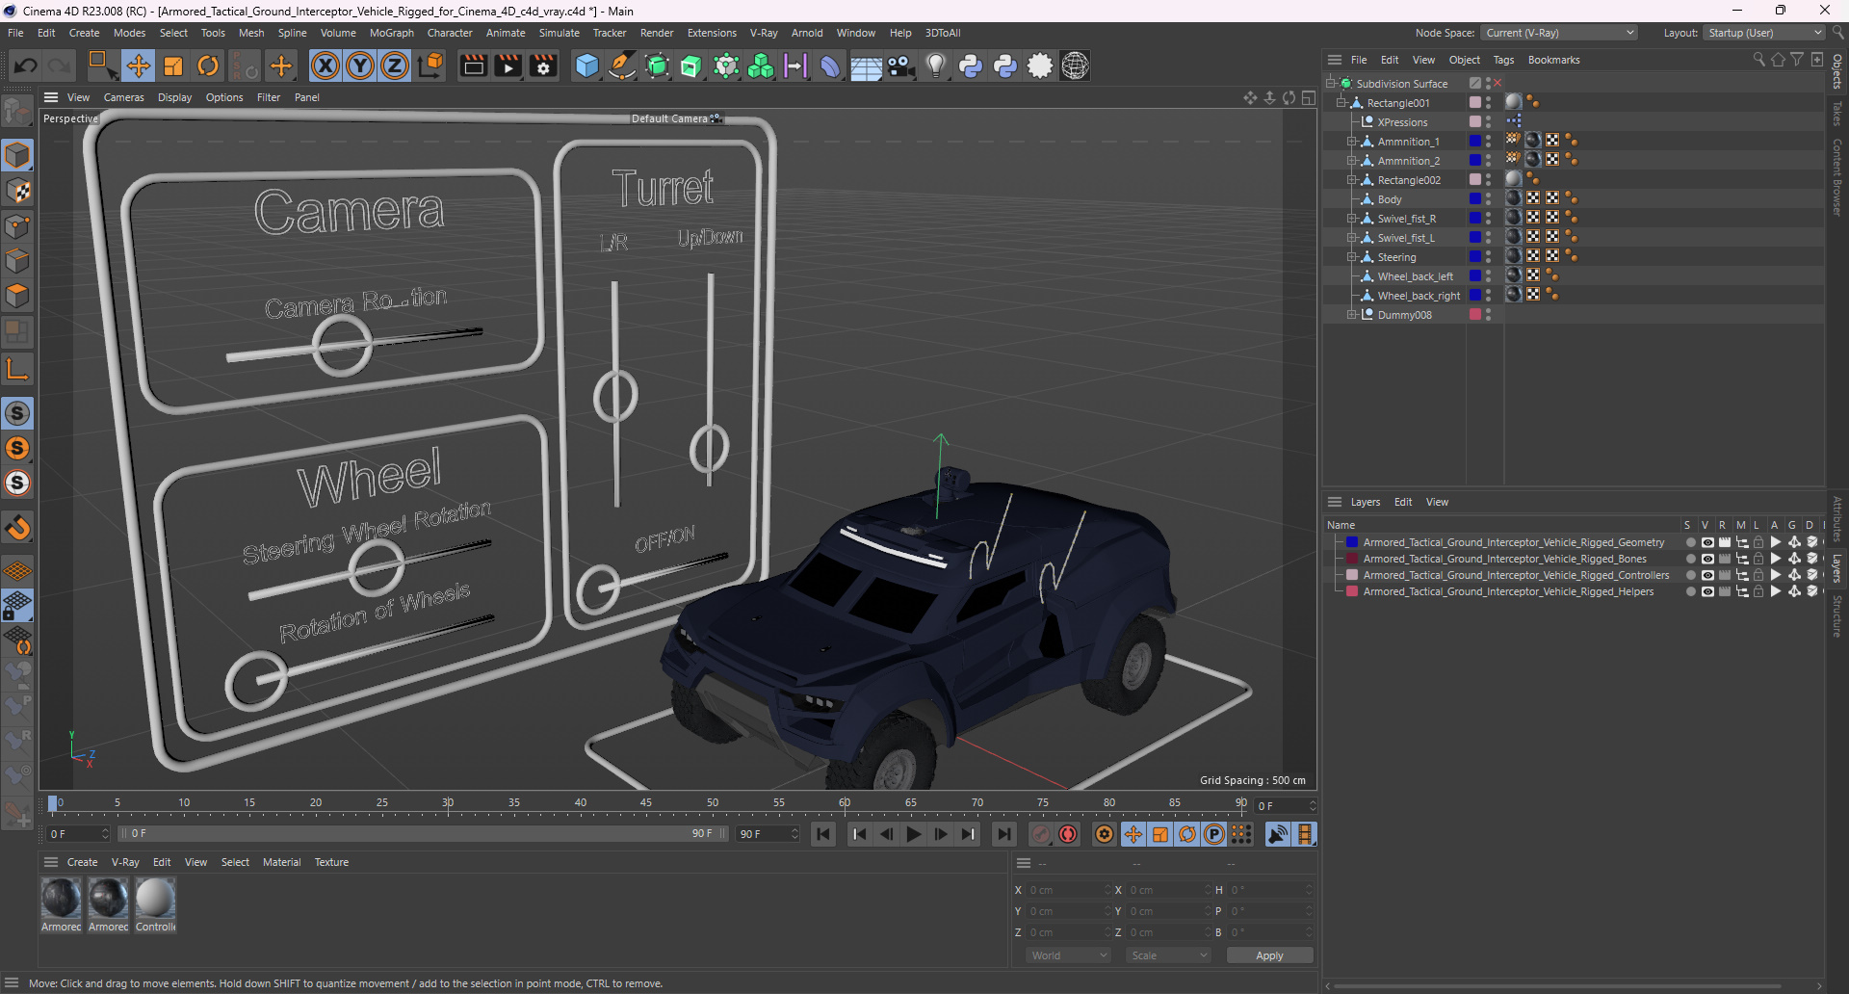Add a Cube primitive object
Screen dimensions: 1849x994
[x=586, y=65]
